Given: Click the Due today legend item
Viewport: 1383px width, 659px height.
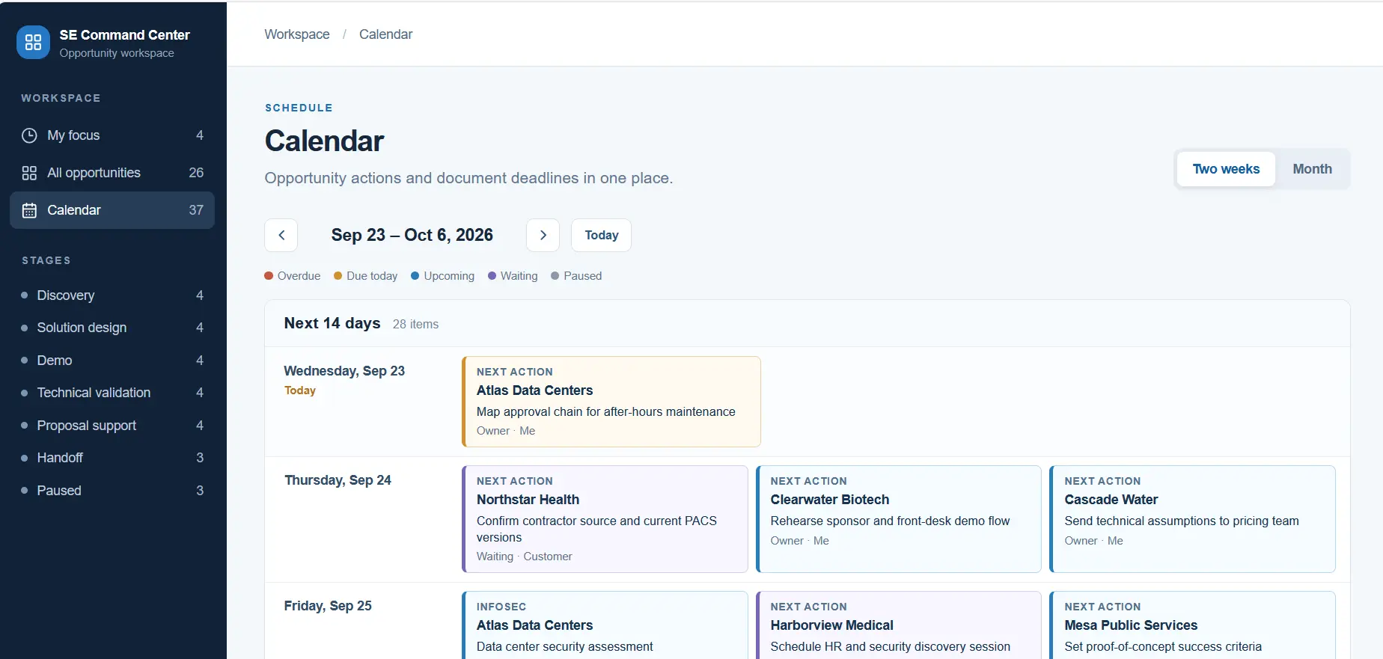Looking at the screenshot, I should (366, 276).
